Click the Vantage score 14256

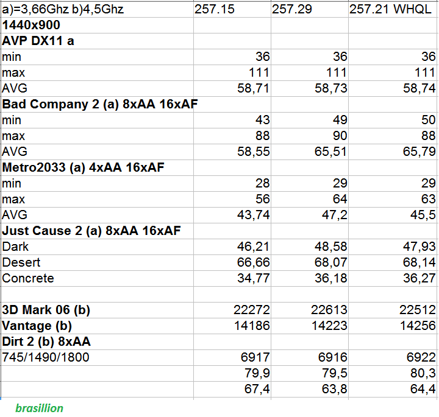pyautogui.click(x=393, y=326)
